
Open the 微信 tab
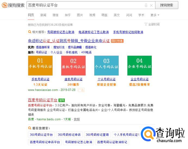pos(55,15)
